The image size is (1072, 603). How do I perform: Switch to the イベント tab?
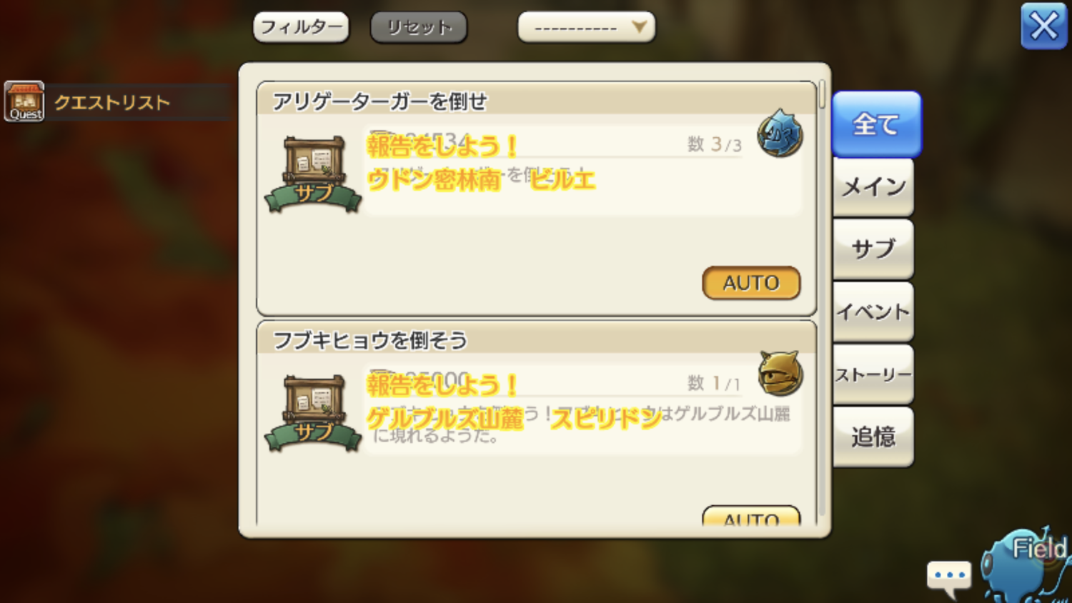pos(873,312)
